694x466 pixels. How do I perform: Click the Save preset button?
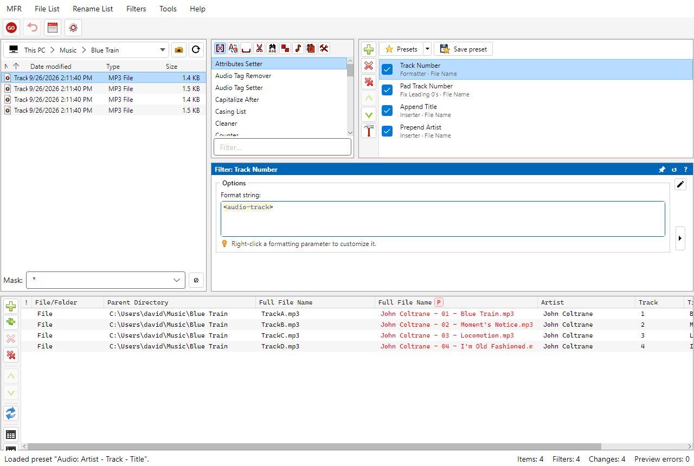click(464, 49)
